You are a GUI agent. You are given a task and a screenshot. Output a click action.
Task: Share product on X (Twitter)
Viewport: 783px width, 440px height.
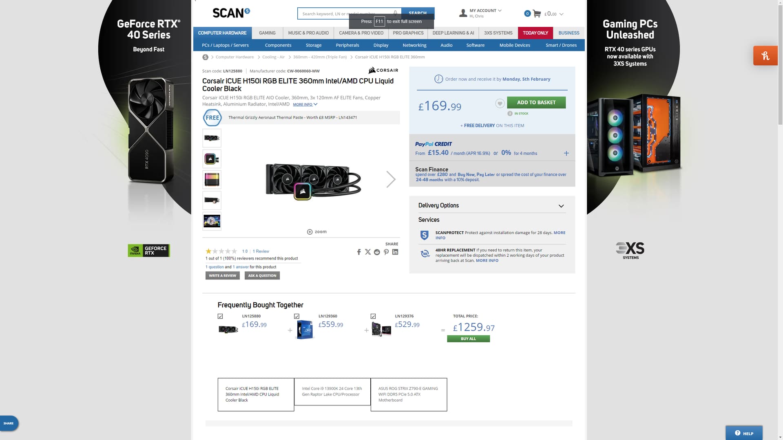pos(368,252)
